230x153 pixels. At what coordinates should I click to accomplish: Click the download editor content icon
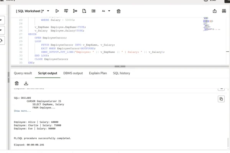tap(84, 11)
